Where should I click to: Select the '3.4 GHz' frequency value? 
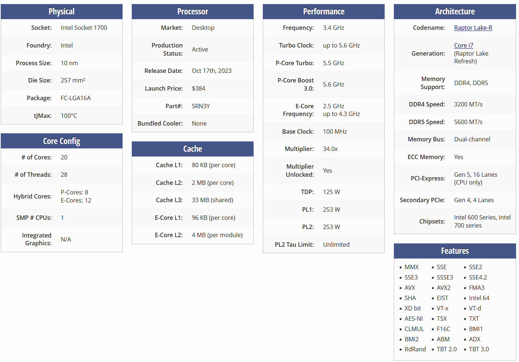click(333, 28)
